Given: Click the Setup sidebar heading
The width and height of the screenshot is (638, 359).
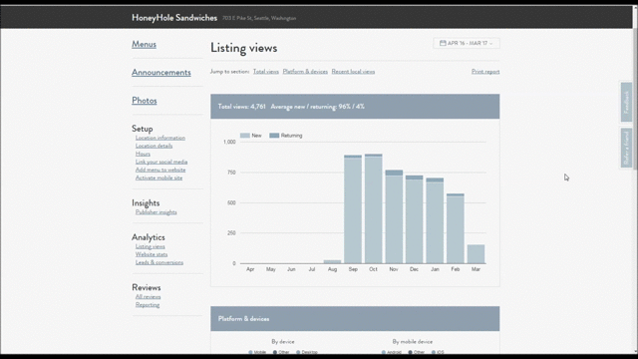Looking at the screenshot, I should [142, 129].
